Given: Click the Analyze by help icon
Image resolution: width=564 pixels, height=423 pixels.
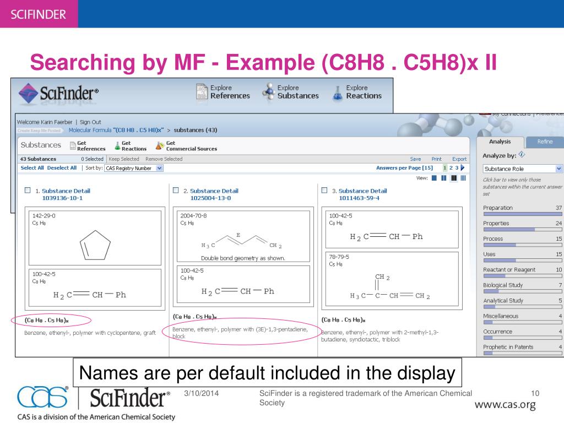Looking at the screenshot, I should [522, 155].
